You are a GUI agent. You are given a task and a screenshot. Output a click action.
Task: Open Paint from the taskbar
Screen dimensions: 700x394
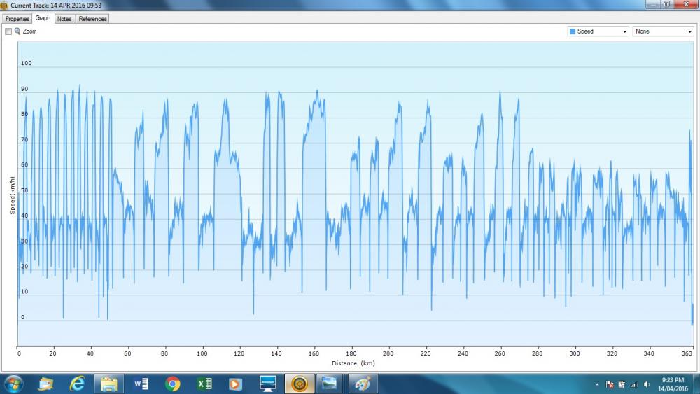362,384
